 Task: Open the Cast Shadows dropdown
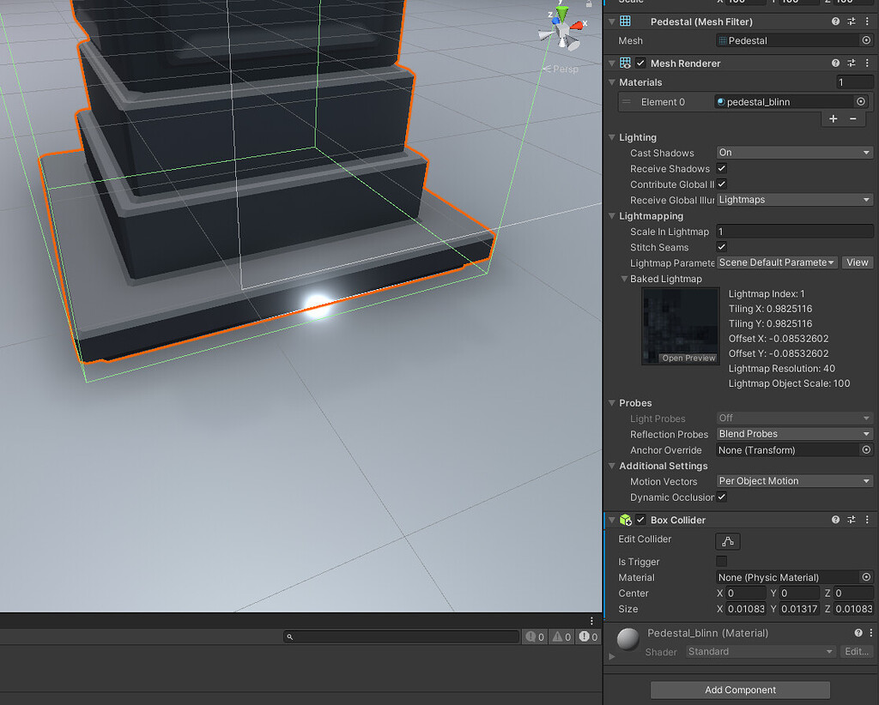pyautogui.click(x=793, y=153)
